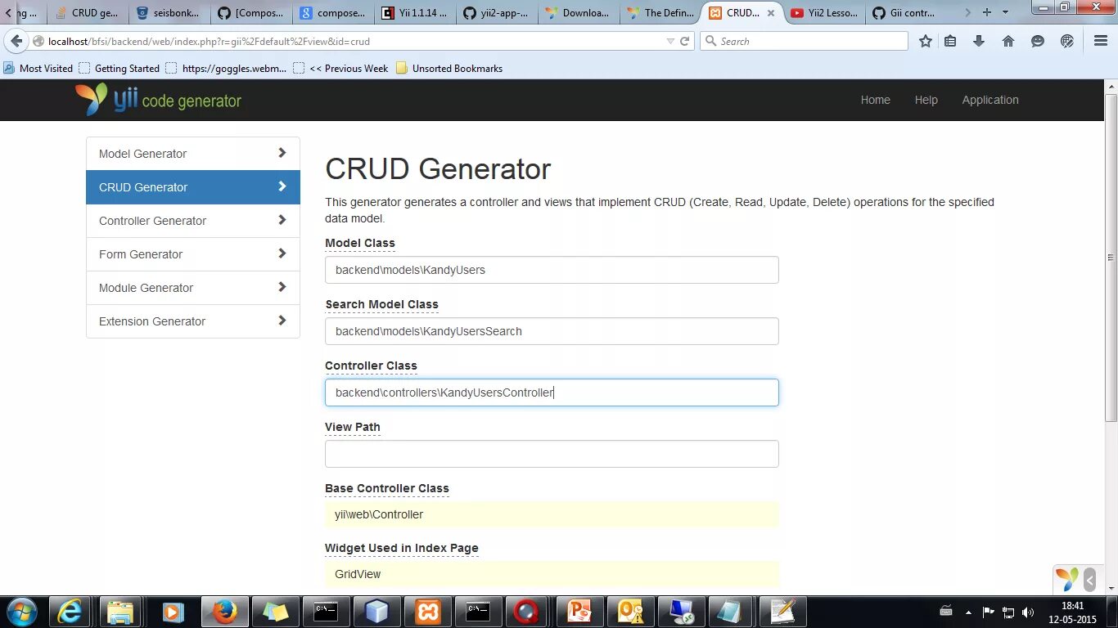1118x628 pixels.
Task: Reload the page with the refresh icon
Action: coord(685,41)
